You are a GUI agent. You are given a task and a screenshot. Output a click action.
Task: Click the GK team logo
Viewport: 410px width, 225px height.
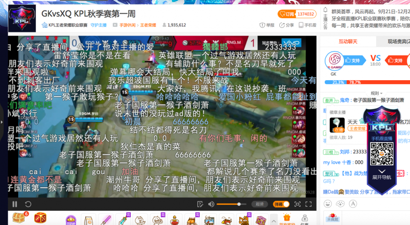[334, 61]
